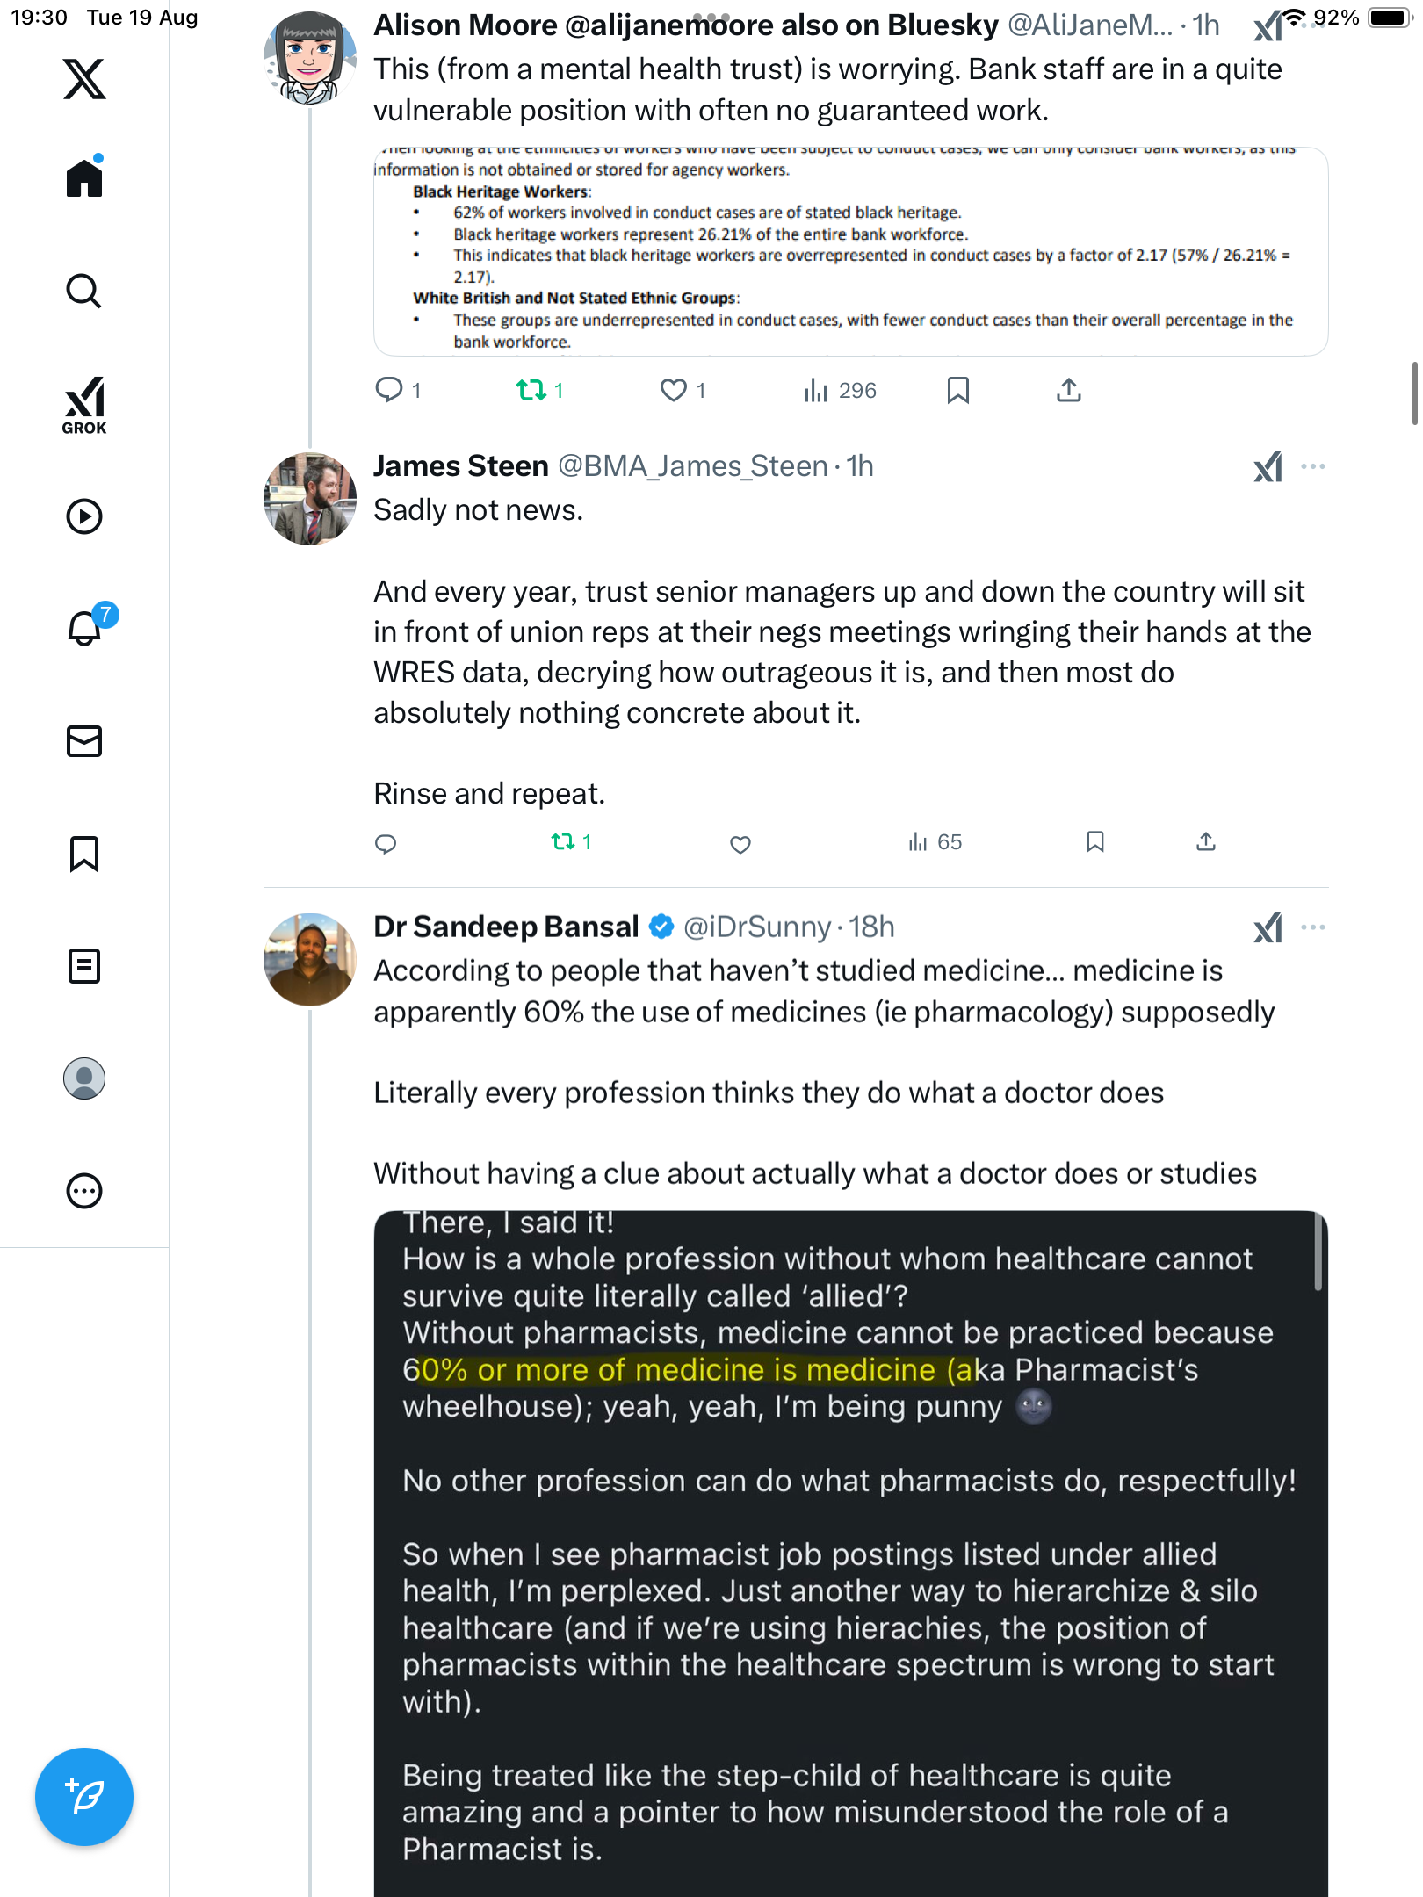This screenshot has height=1897, width=1423.
Task: Open the Search page
Action: [84, 292]
